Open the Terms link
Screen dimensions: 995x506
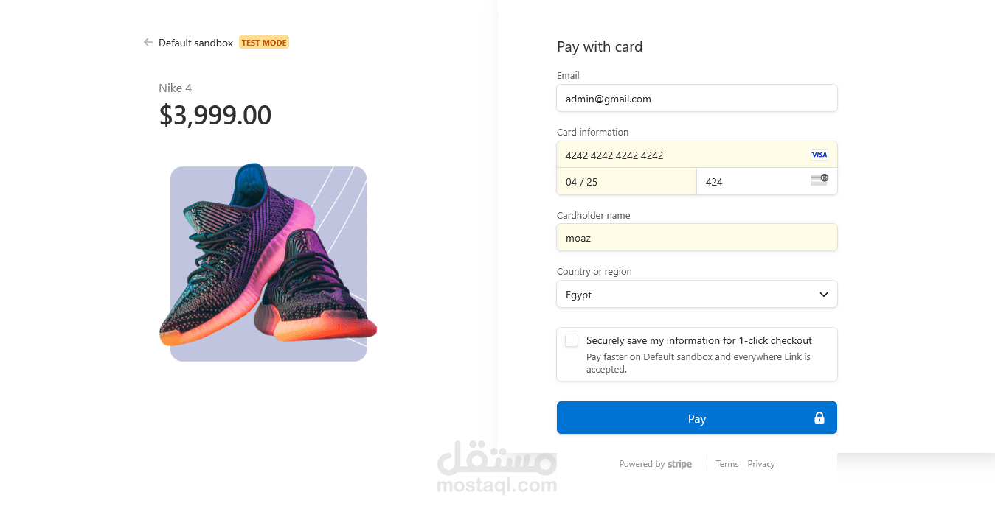click(x=727, y=464)
